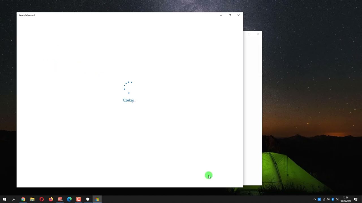Close the Konto Microsoft window
The image size is (362, 203).
tap(238, 15)
